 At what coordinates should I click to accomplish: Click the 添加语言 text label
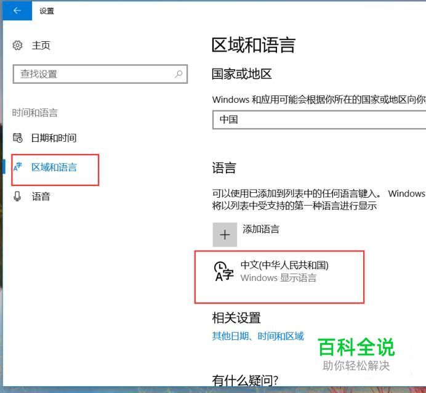261,229
